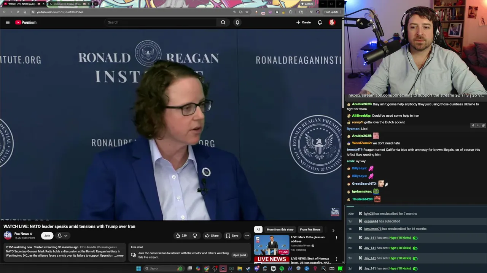487x273 pixels.
Task: Open the YouTube account avatar menu
Action: (332, 22)
